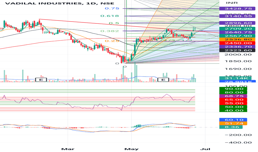Select the INR currency label
The height and width of the screenshot is (152, 258).
click(x=232, y=3)
